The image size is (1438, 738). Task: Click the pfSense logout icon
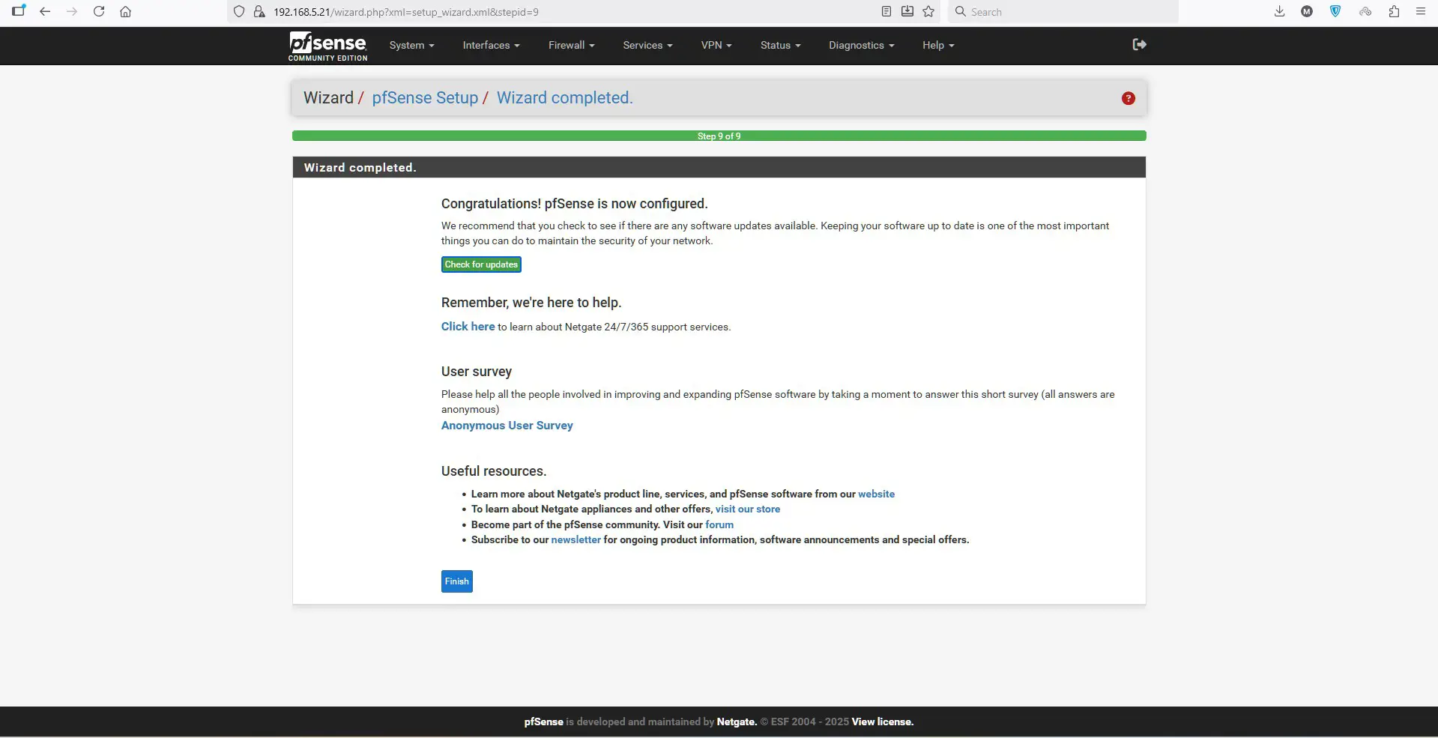[x=1139, y=45]
